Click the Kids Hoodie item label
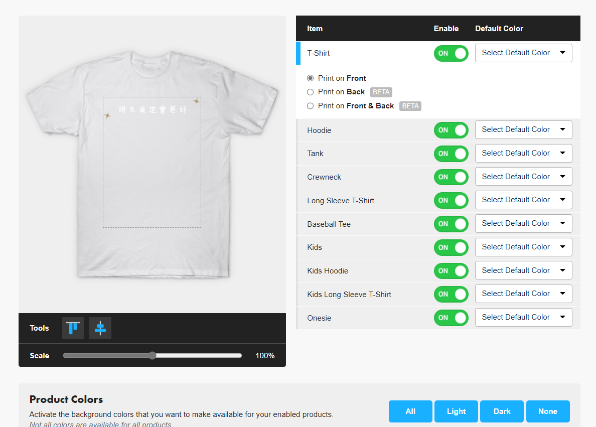Image resolution: width=596 pixels, height=427 pixels. pos(328,271)
